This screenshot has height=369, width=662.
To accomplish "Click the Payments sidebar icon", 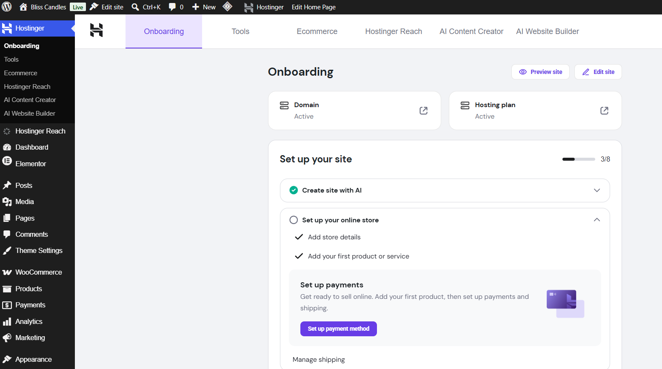I will click(7, 305).
